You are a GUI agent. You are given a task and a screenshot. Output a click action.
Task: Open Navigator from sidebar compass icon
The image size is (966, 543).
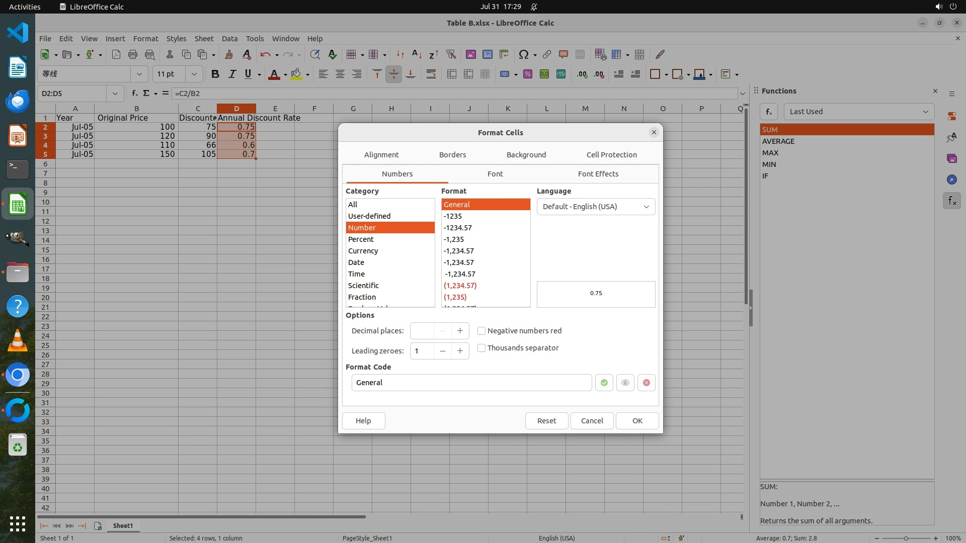pos(951,180)
